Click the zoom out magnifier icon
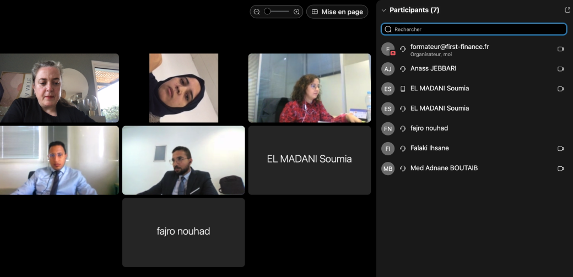This screenshot has height=277, width=573. point(257,12)
